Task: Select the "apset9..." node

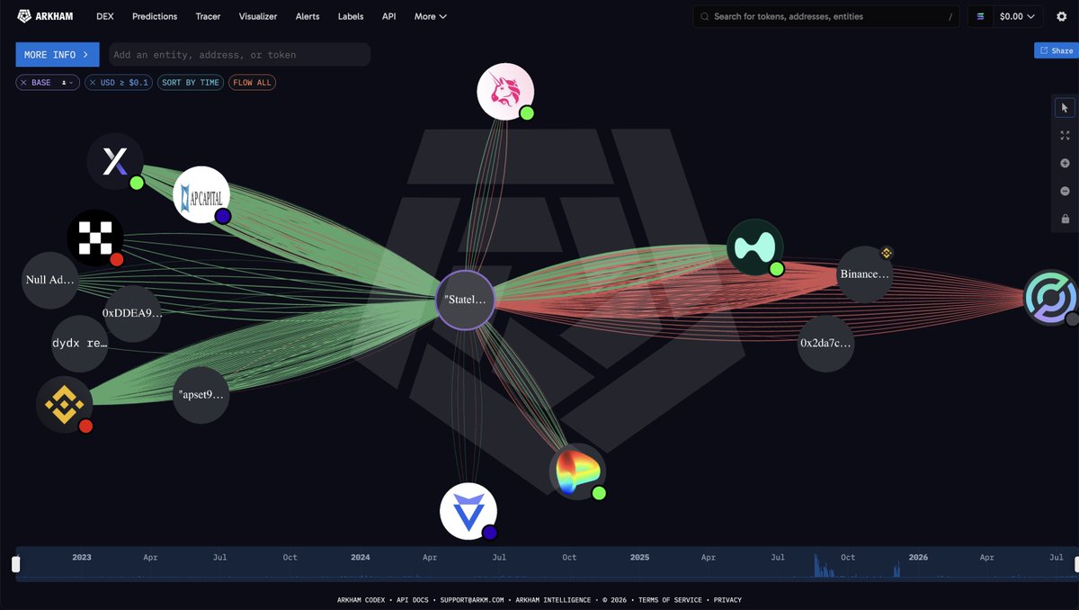Action: pyautogui.click(x=201, y=395)
